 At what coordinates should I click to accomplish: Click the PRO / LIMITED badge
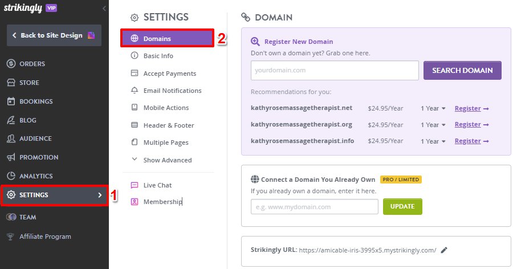click(x=401, y=180)
